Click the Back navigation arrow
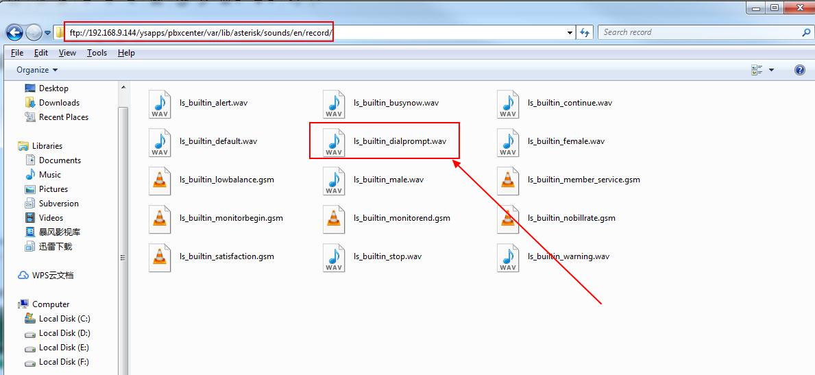Viewport: 815px width, 375px height. 15,32
